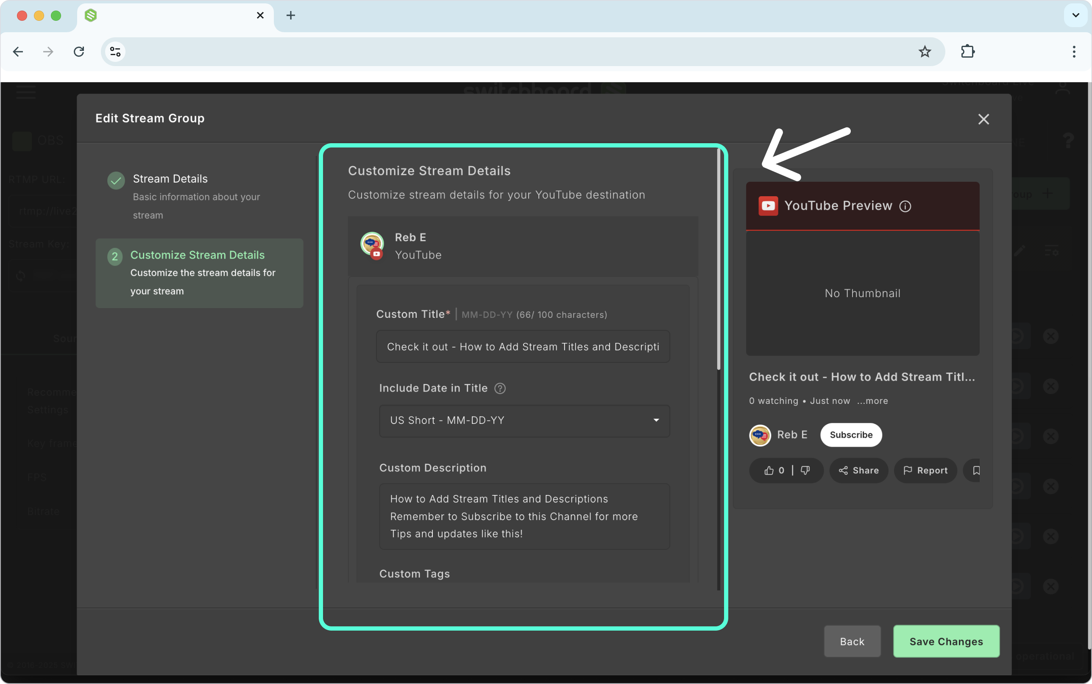Image resolution: width=1092 pixels, height=684 pixels.
Task: Click the thumbs down dislike icon
Action: click(805, 470)
